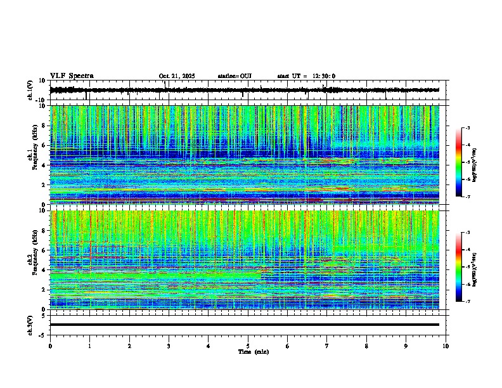Click the "VLF Spectra" plot title

point(72,76)
